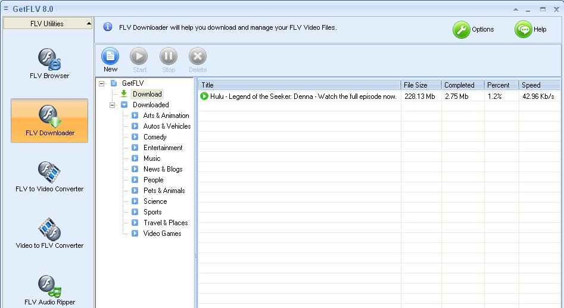Viewport: 564px width, 308px height.
Task: Click the Stop download button
Action: (x=169, y=60)
